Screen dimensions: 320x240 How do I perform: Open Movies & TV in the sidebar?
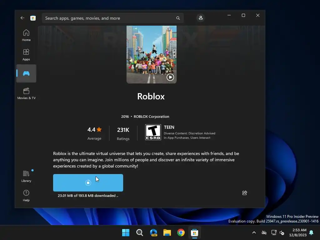click(26, 93)
